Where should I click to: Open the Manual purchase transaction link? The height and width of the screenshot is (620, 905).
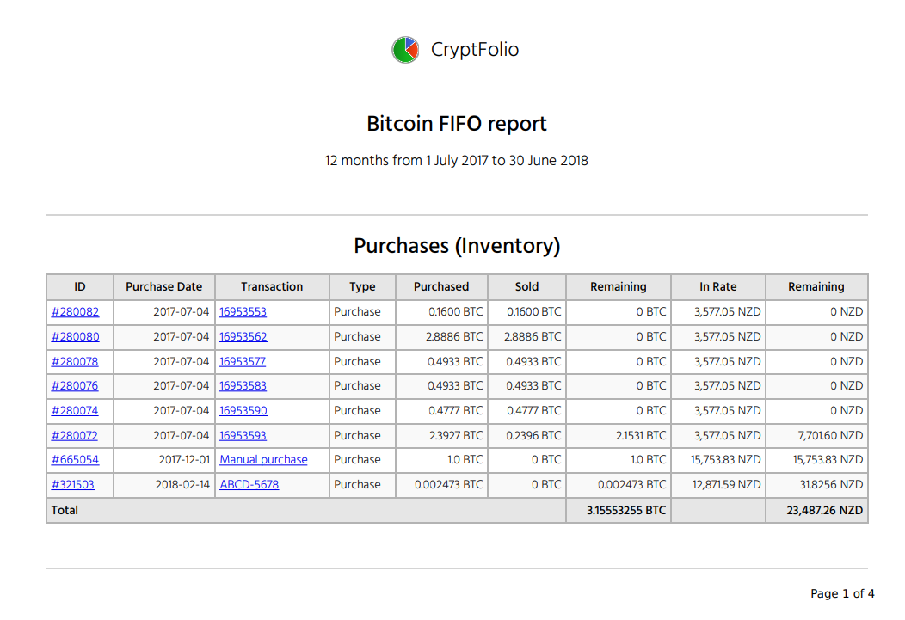click(x=263, y=460)
